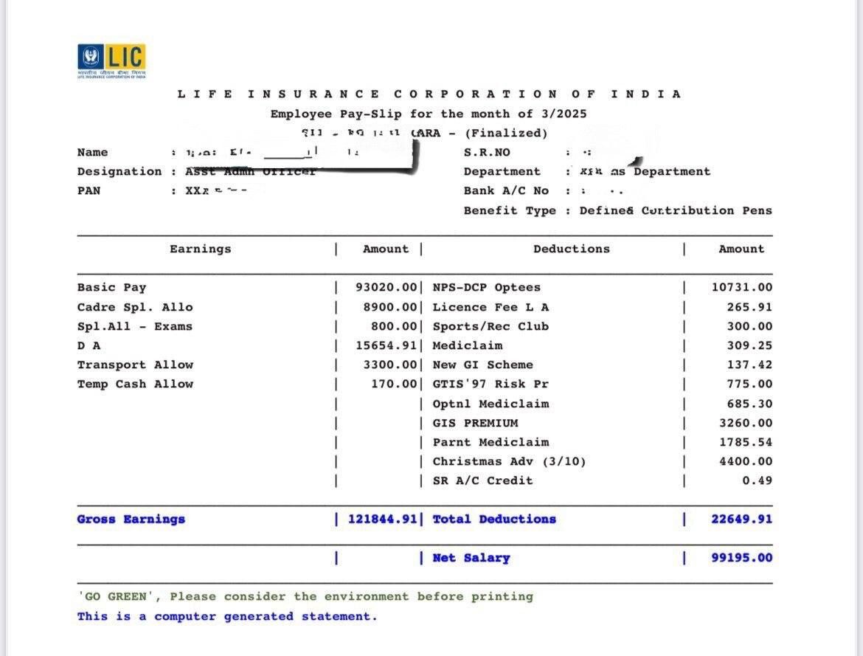Click the Transport Allow row label
The height and width of the screenshot is (656, 863).
[x=135, y=365]
